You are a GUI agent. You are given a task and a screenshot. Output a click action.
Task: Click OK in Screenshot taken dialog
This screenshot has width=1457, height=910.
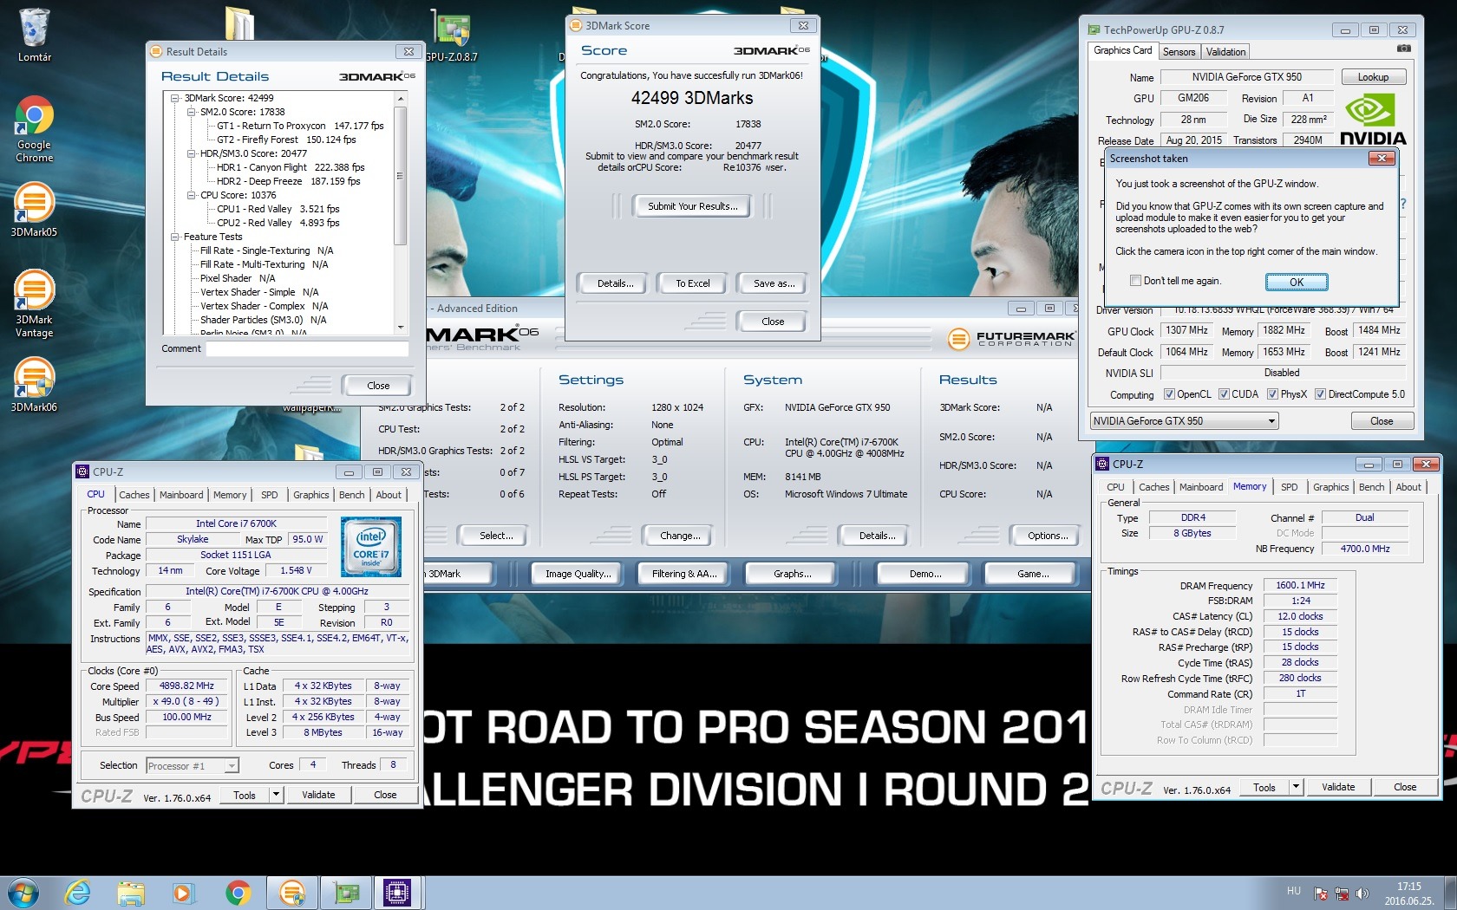coord(1296,282)
